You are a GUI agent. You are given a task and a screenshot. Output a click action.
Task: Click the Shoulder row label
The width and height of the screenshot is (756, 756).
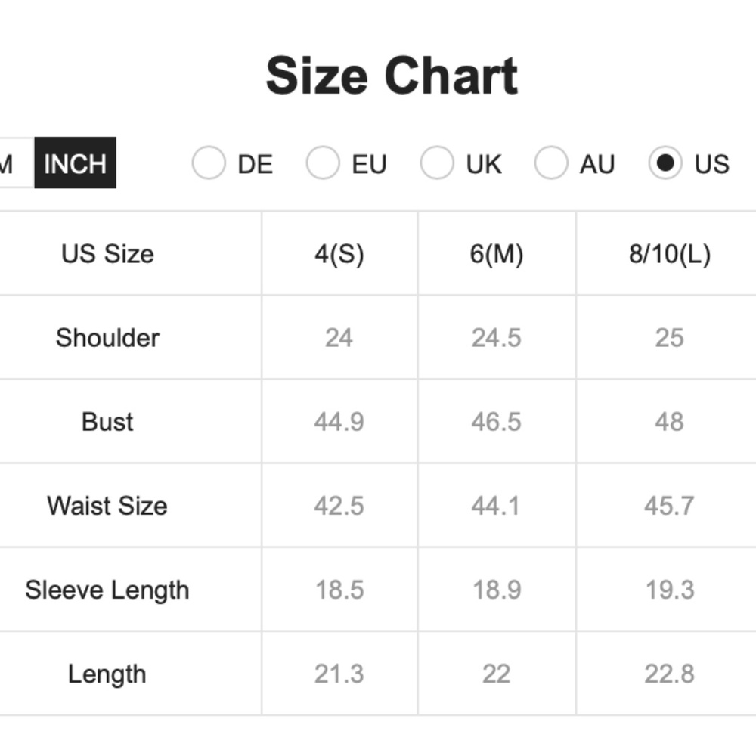point(107,337)
